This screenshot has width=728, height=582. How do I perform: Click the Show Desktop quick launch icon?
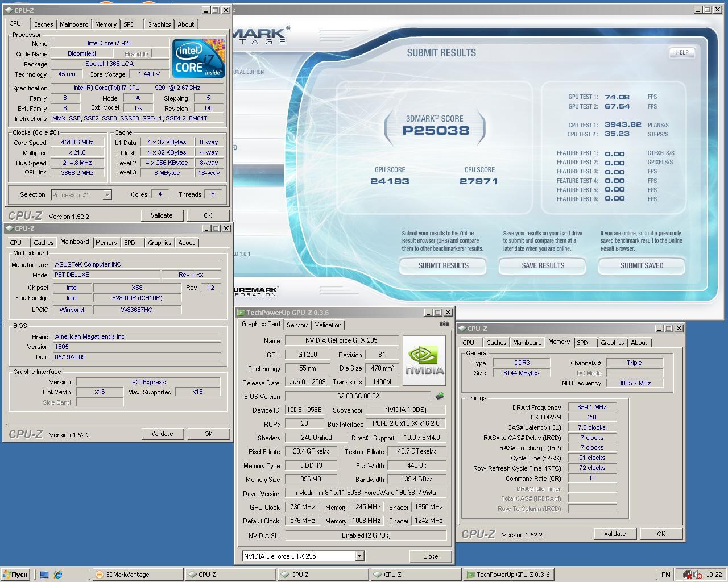(44, 575)
